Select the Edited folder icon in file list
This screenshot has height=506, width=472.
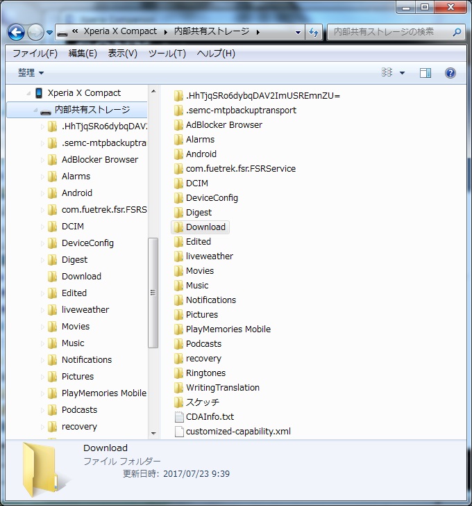pos(178,242)
